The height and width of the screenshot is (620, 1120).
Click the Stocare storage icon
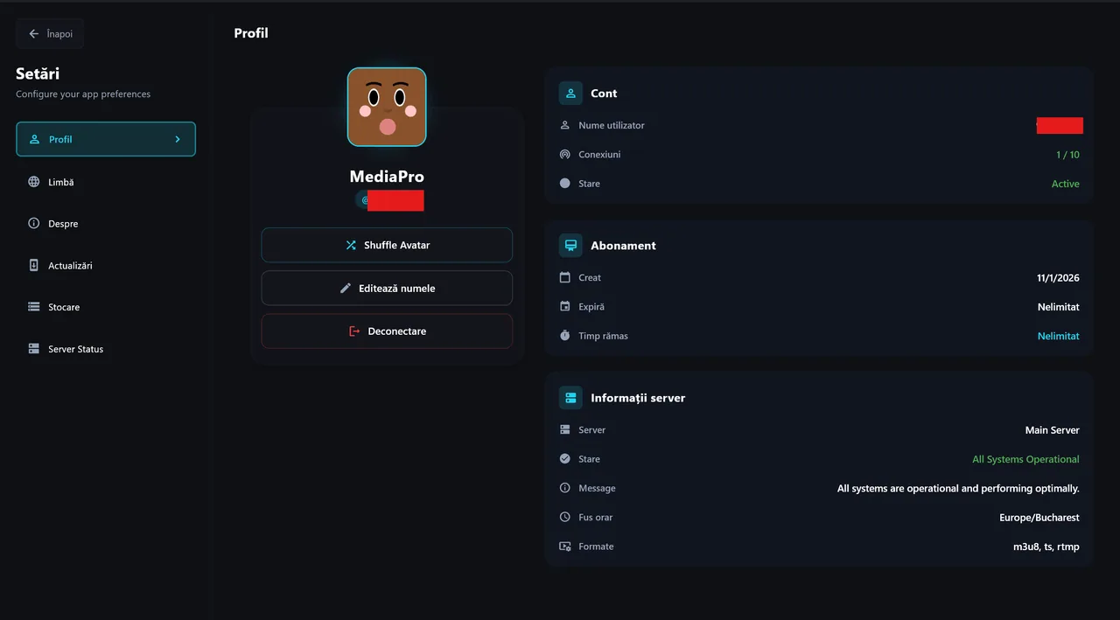click(34, 307)
